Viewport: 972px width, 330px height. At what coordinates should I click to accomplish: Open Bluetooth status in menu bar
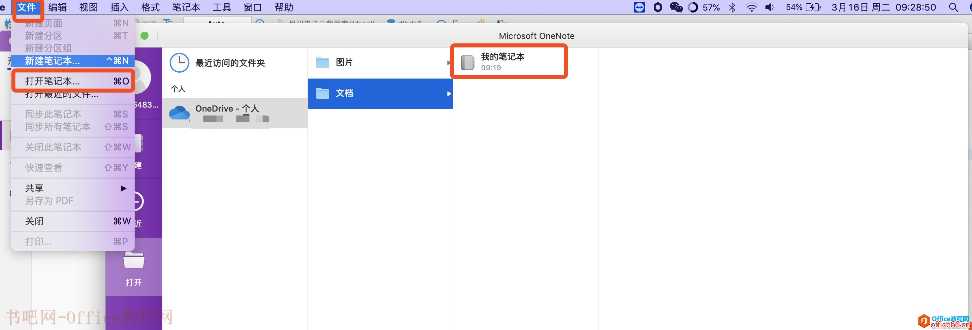732,7
